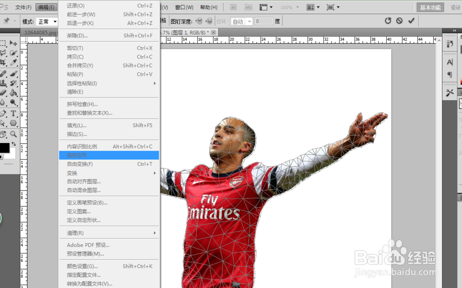Select the History Brush tool
Viewport: 462px width, 288px height.
(13, 83)
